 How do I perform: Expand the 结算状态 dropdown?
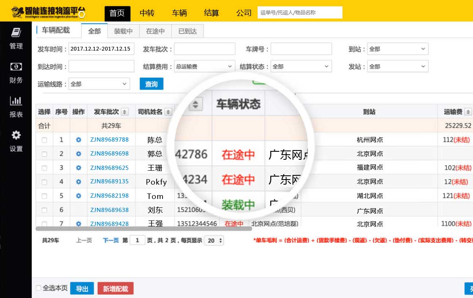coord(301,67)
